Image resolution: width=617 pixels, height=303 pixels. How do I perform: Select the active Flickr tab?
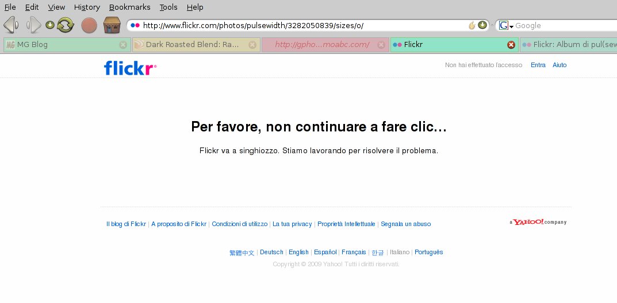tap(454, 45)
